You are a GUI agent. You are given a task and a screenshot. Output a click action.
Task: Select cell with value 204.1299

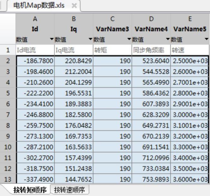point(74,83)
